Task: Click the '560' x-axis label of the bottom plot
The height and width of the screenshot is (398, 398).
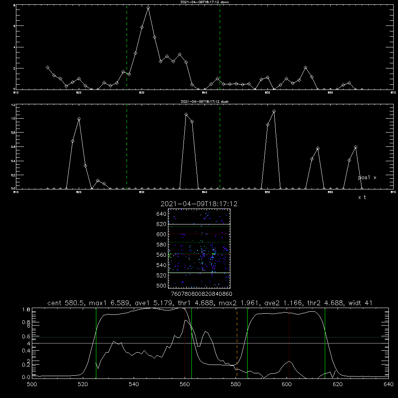Action: tap(185, 384)
